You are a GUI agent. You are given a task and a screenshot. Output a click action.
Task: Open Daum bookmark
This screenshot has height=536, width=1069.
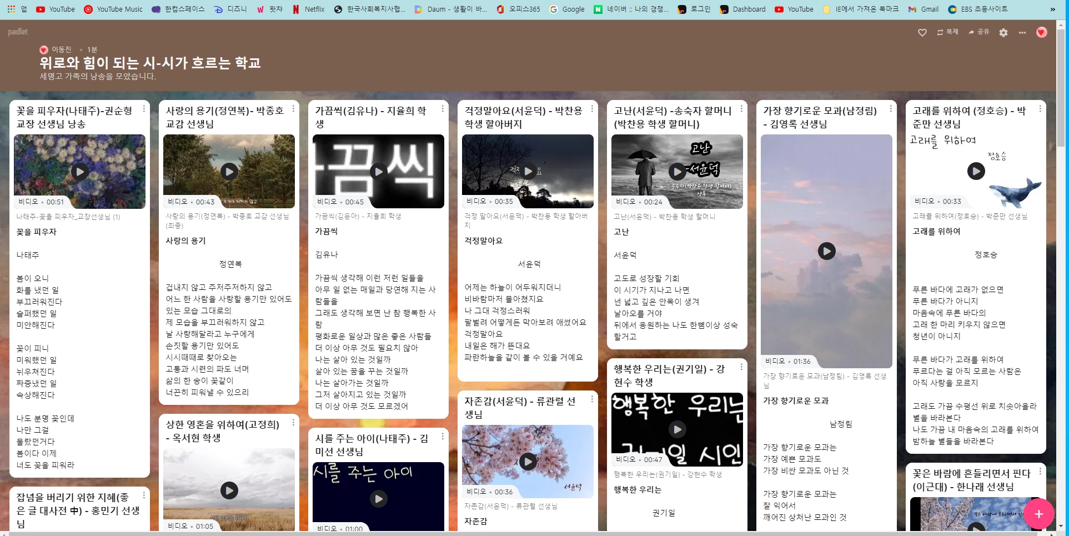[450, 9]
